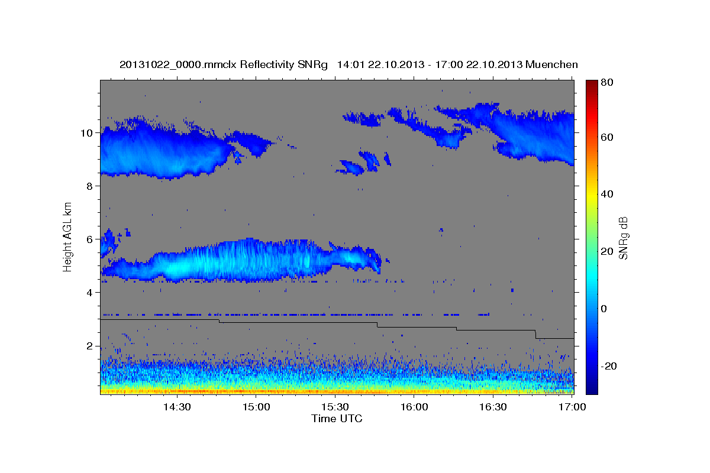The image size is (710, 473).
Task: Select the 16:00 time tick label
Action: (414, 407)
